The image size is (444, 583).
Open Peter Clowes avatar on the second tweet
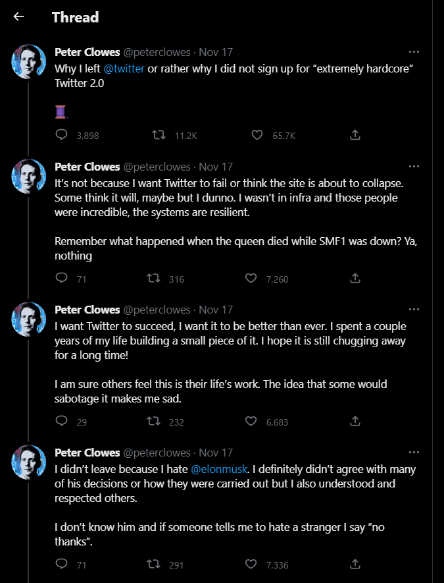29,176
